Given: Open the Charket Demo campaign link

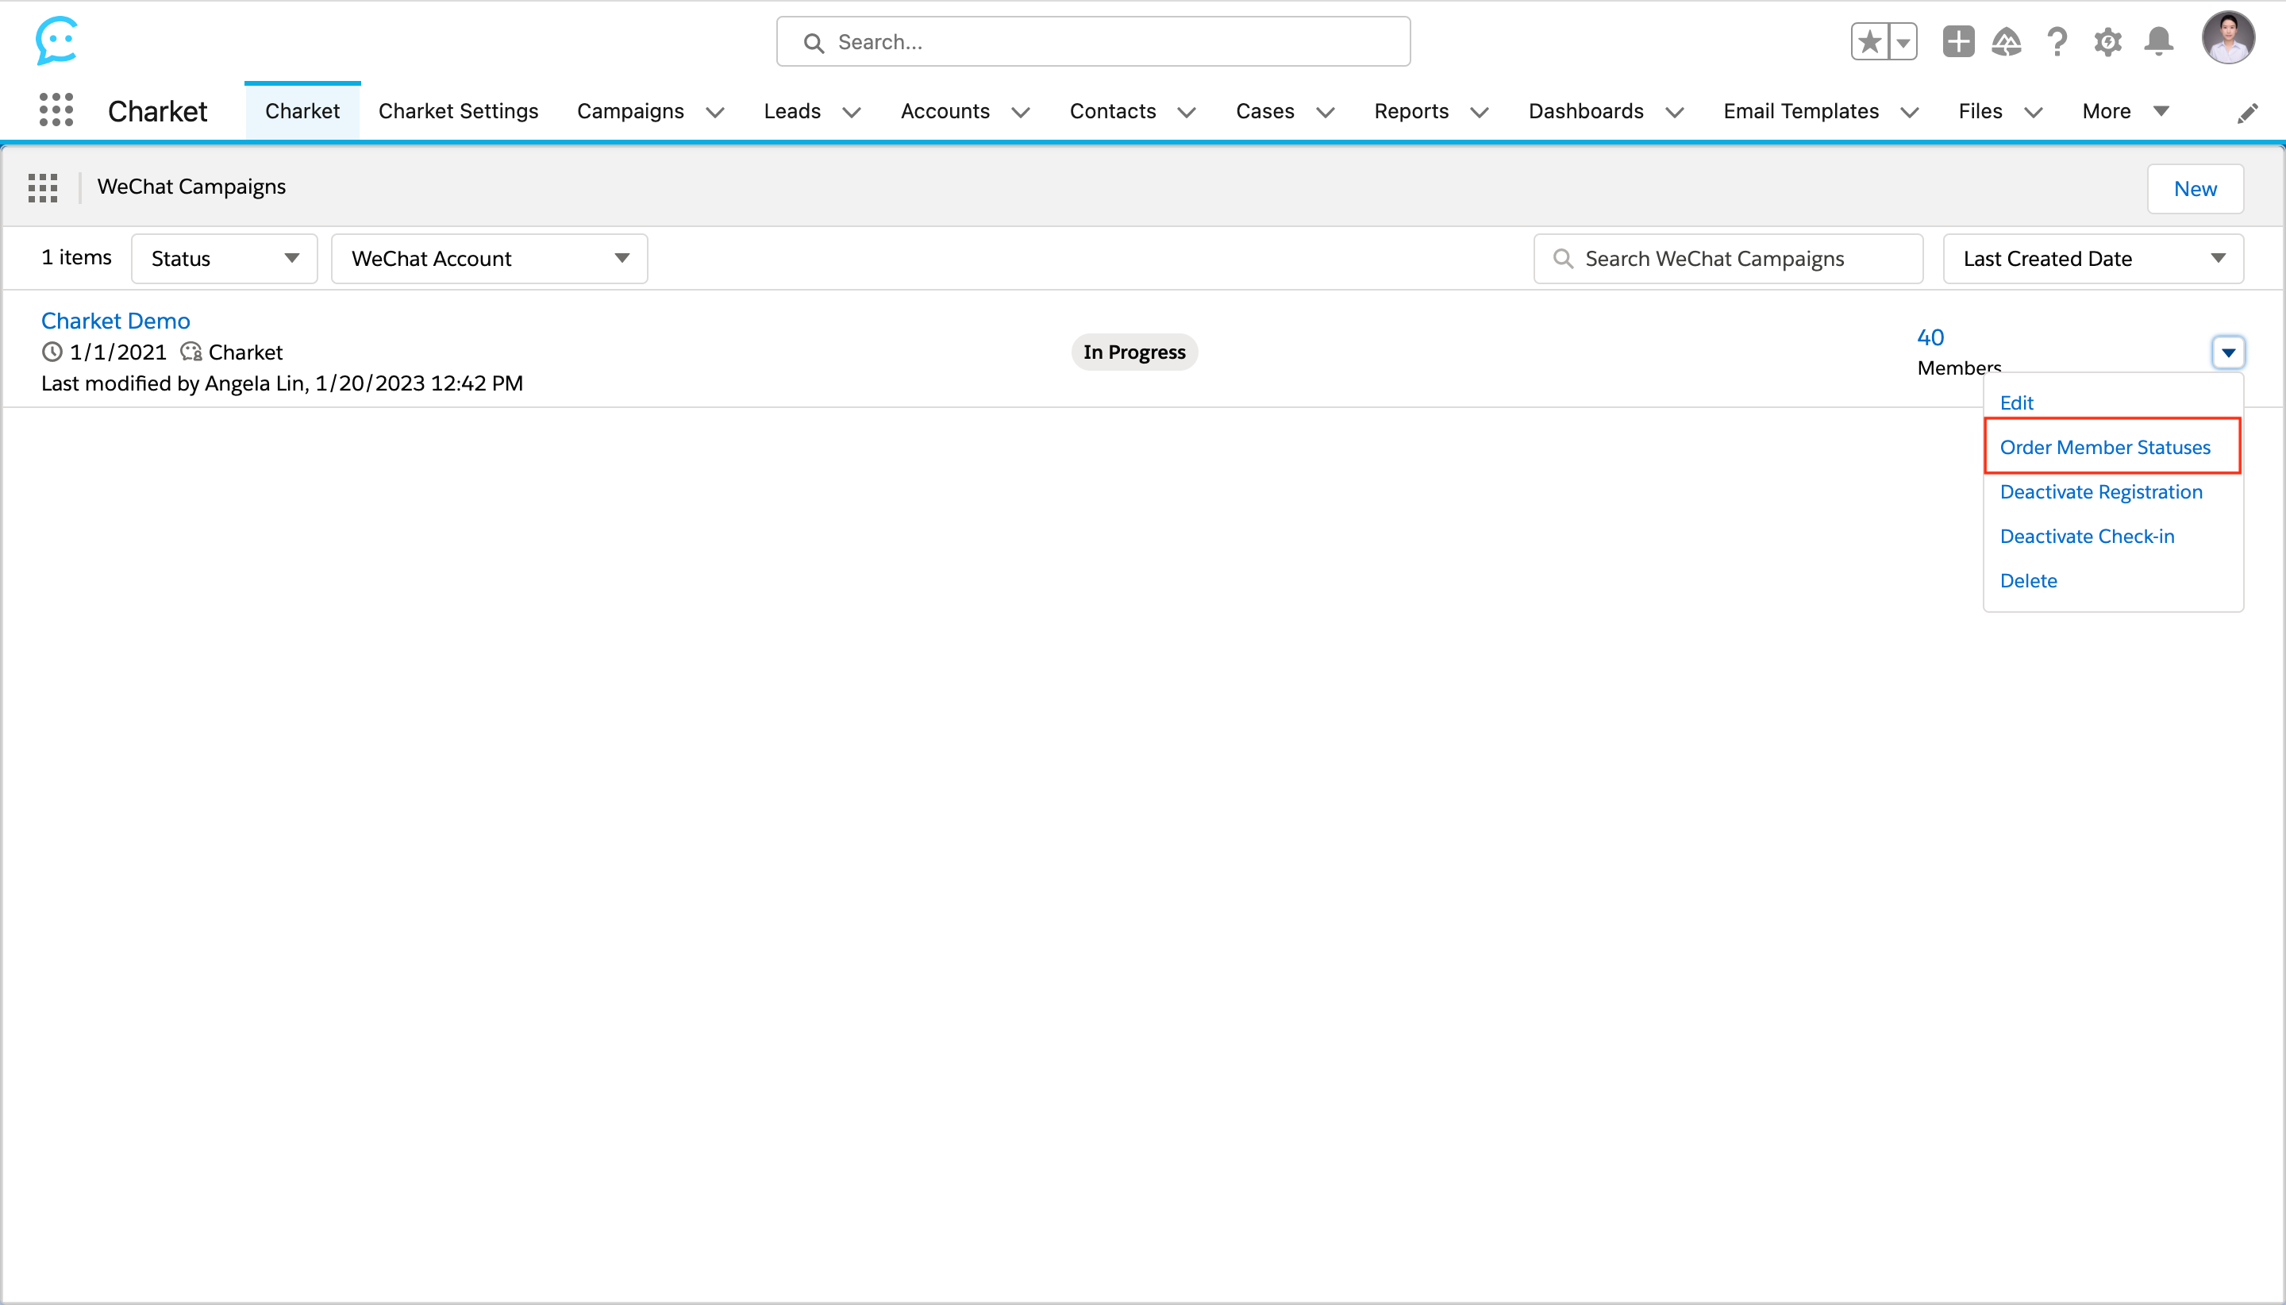Looking at the screenshot, I should point(116,321).
